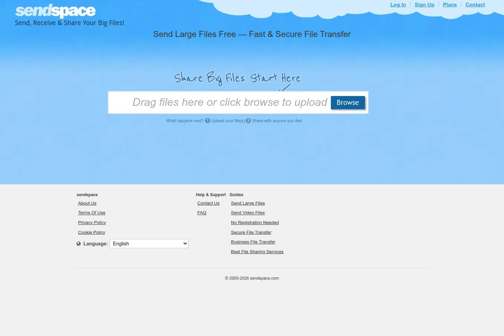Open the FAQ link
504x336 pixels.
202,213
